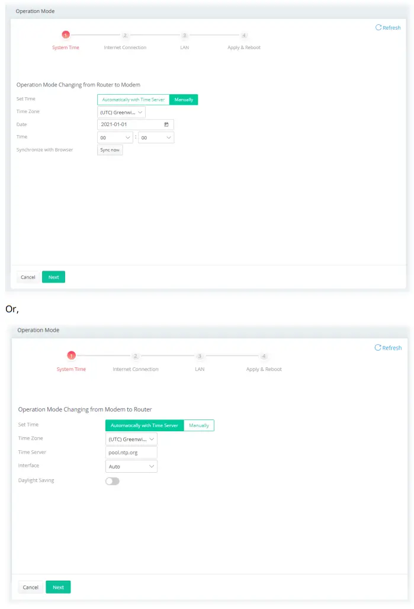Click System Time step label in top wizard
This screenshot has height=609, width=414.
pyautogui.click(x=66, y=47)
